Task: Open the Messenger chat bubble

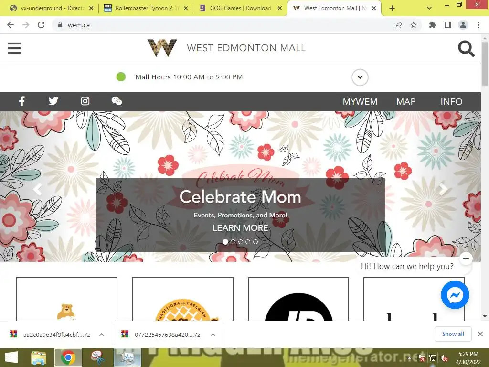Action: point(455,295)
